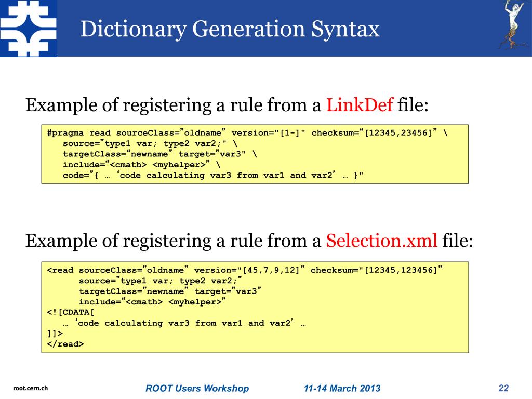This screenshot has width=532, height=399.
Task: Click the 'ROOT Users Workshop' footer text
Action: tap(197, 388)
